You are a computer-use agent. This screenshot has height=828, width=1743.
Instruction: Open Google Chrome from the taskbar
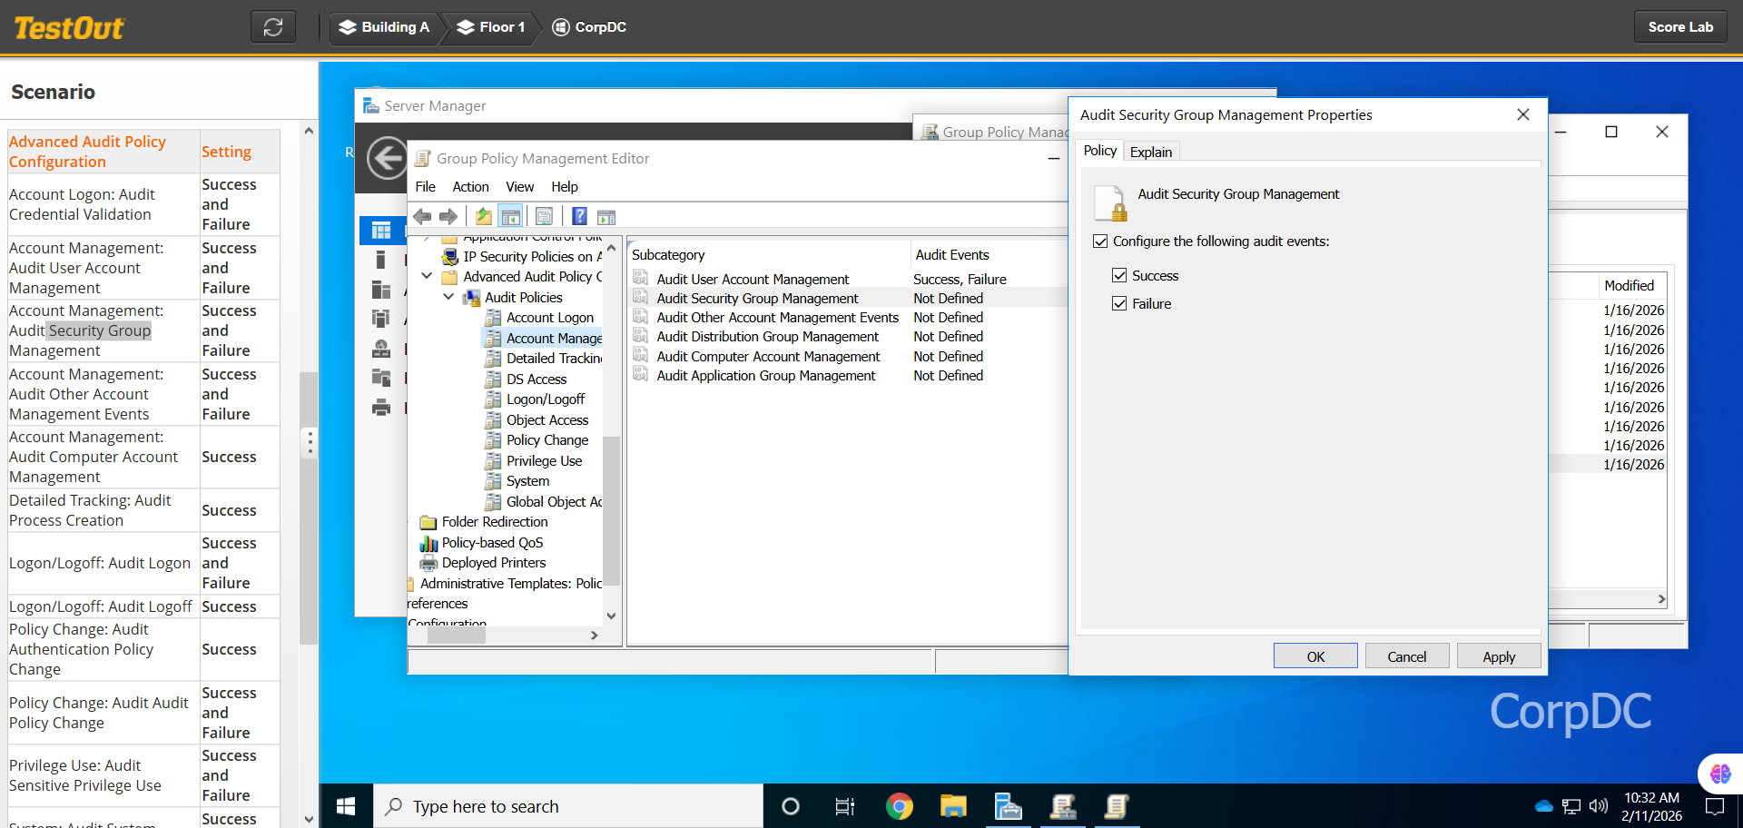(899, 806)
